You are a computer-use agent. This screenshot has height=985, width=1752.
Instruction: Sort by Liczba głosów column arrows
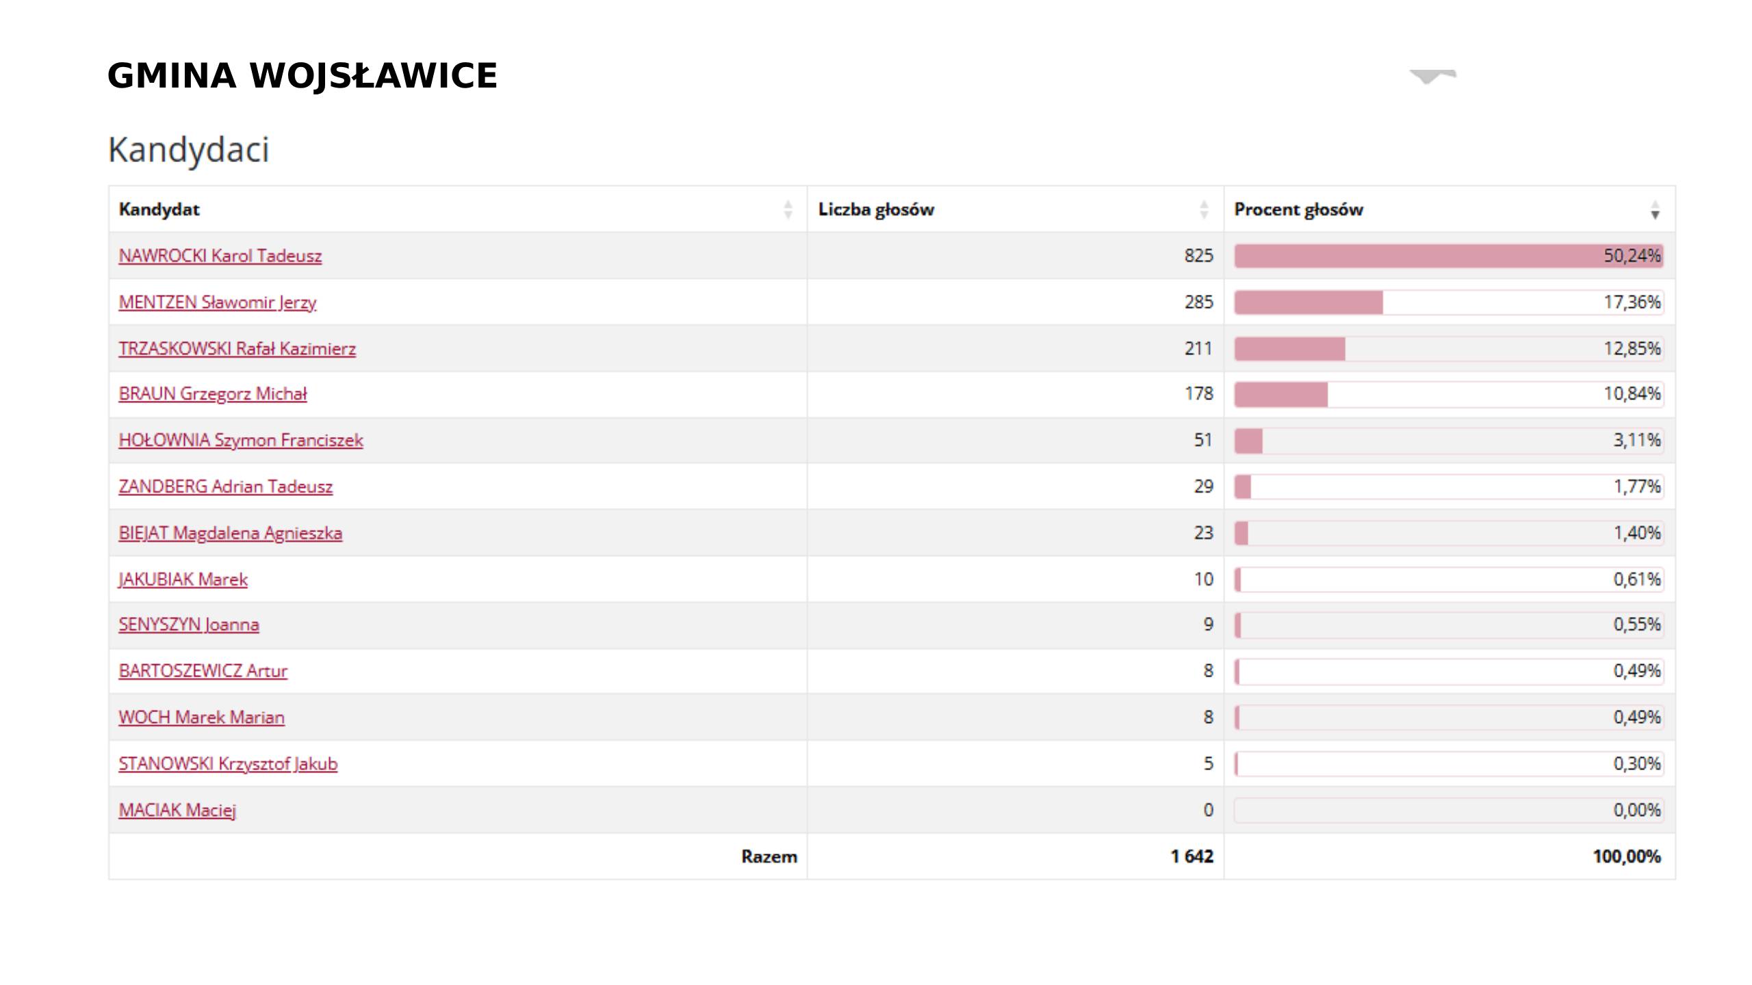point(1204,209)
